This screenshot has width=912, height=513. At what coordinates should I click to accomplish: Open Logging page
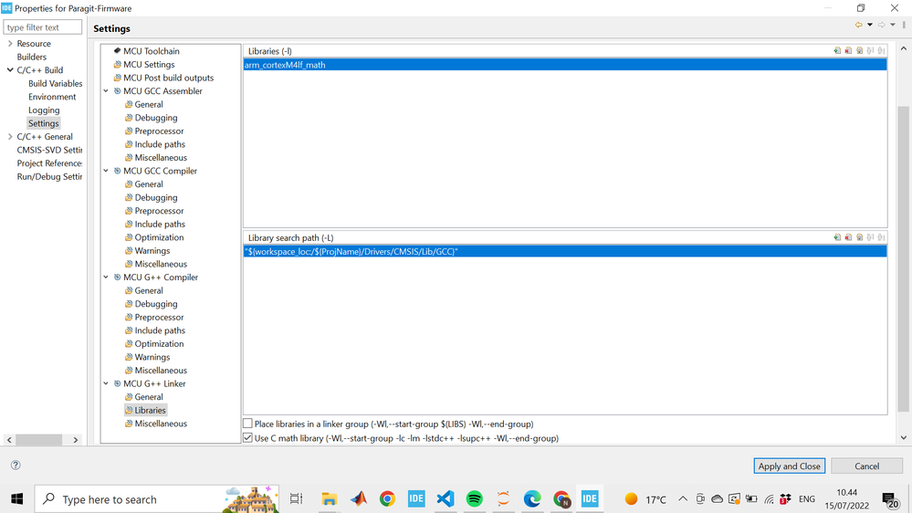click(44, 110)
